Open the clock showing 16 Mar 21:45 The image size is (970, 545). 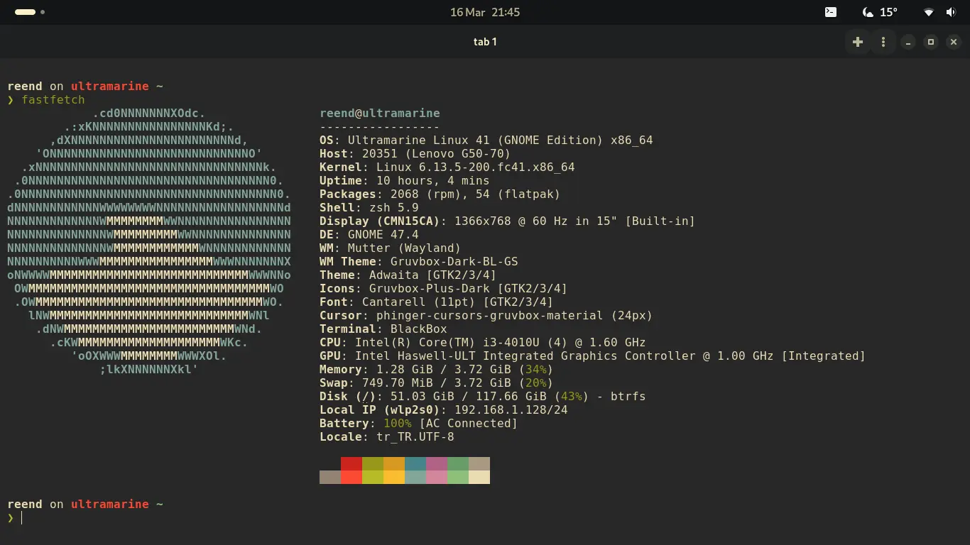tap(485, 12)
